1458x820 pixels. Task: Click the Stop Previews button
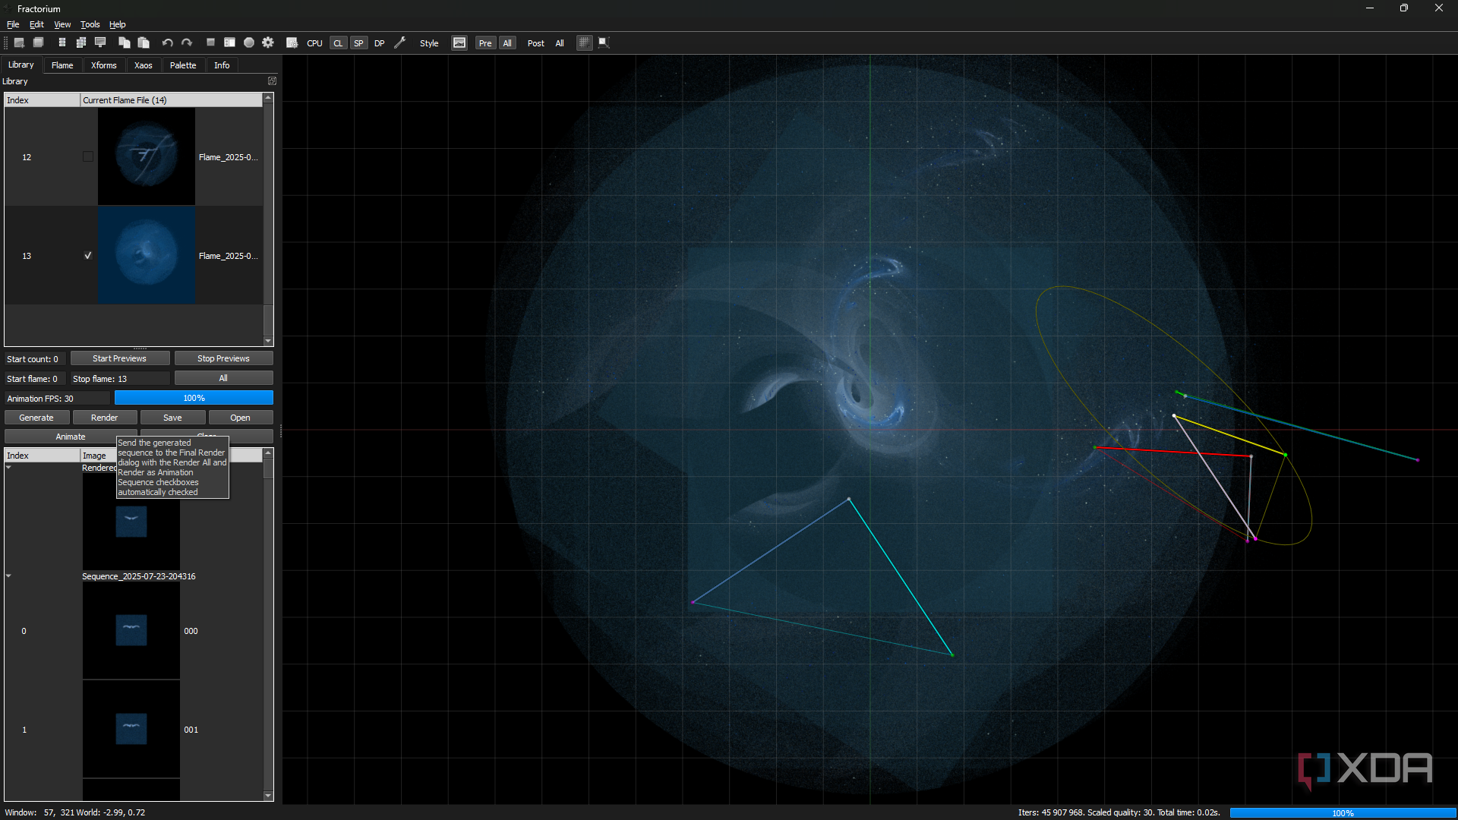pos(223,358)
